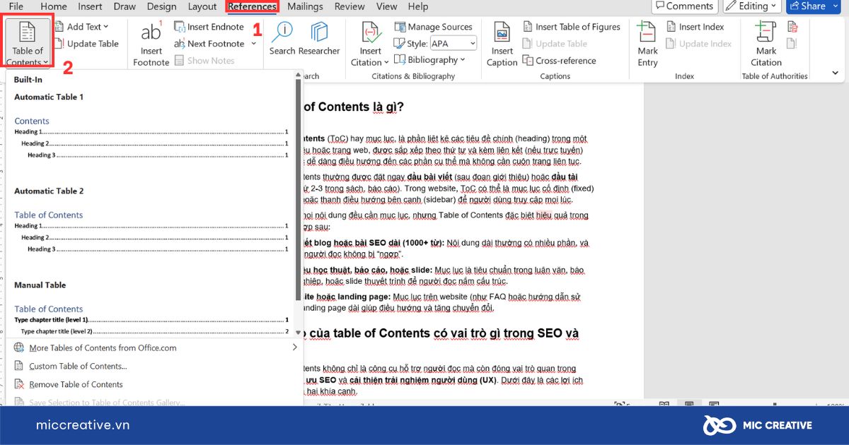Click the Add Text dropdown

click(x=81, y=27)
